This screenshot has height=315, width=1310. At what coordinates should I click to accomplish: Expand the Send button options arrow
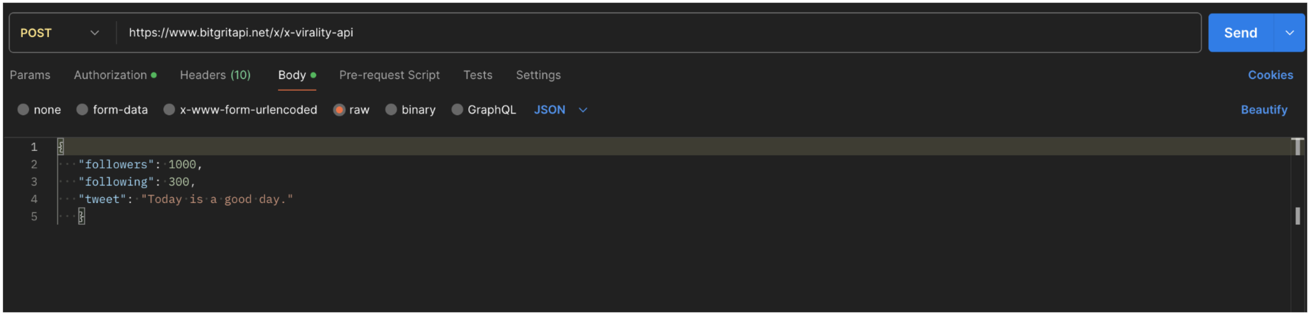(x=1289, y=33)
